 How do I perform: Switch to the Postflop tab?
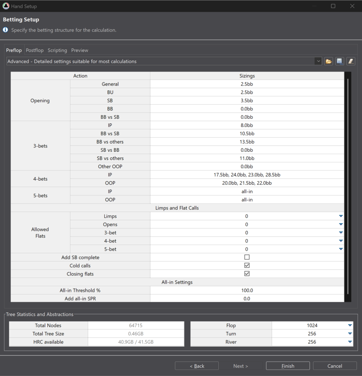tap(35, 50)
